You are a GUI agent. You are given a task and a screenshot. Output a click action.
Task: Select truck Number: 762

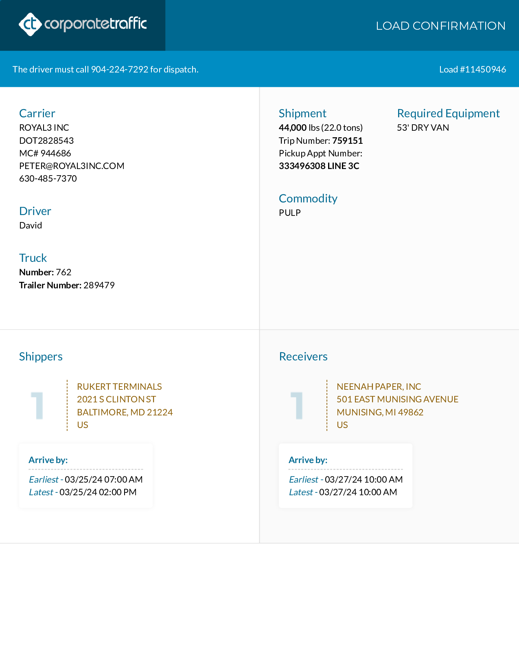click(45, 272)
